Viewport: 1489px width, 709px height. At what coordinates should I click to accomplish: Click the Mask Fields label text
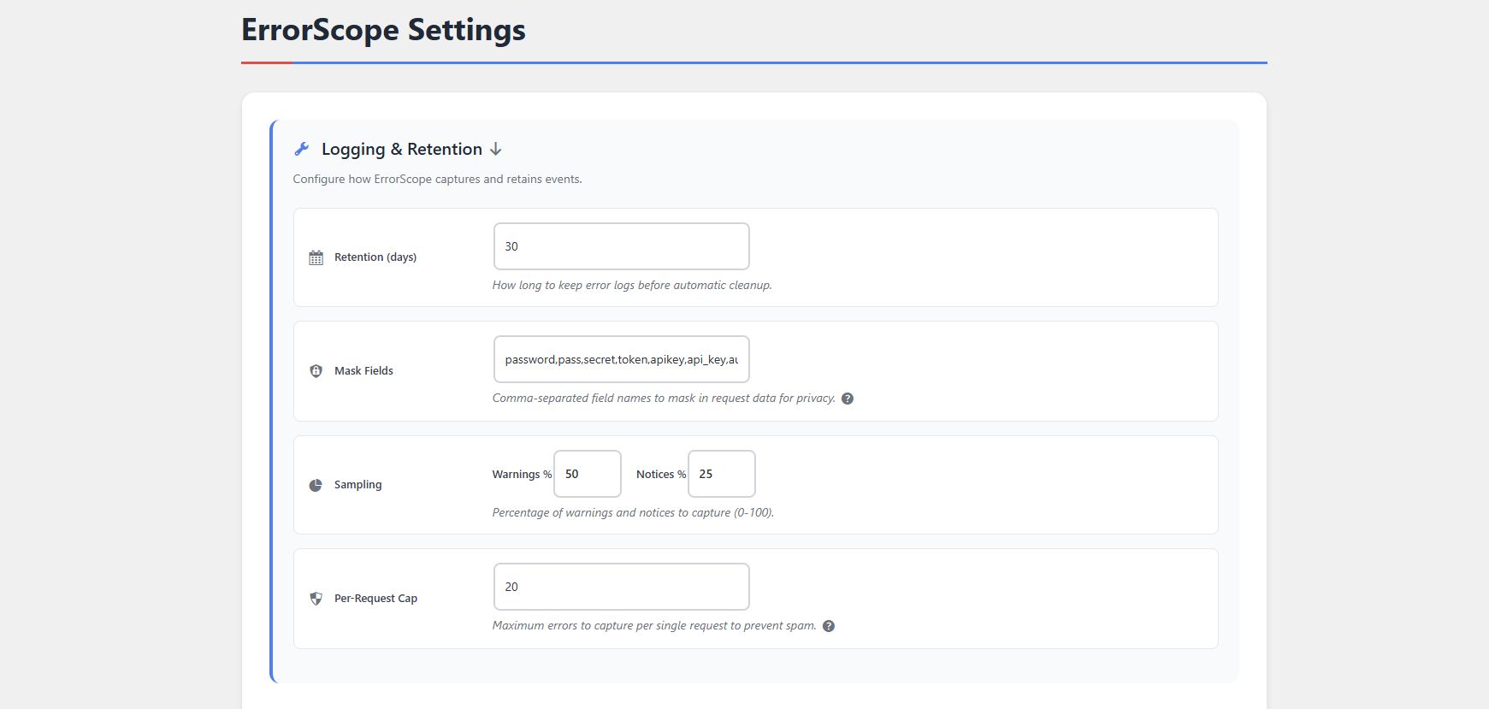pyautogui.click(x=363, y=371)
